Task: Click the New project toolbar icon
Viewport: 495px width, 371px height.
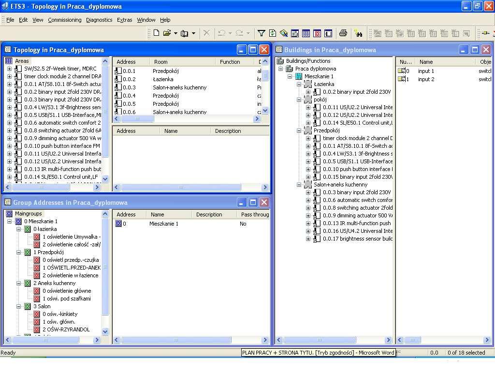Action: click(x=156, y=33)
